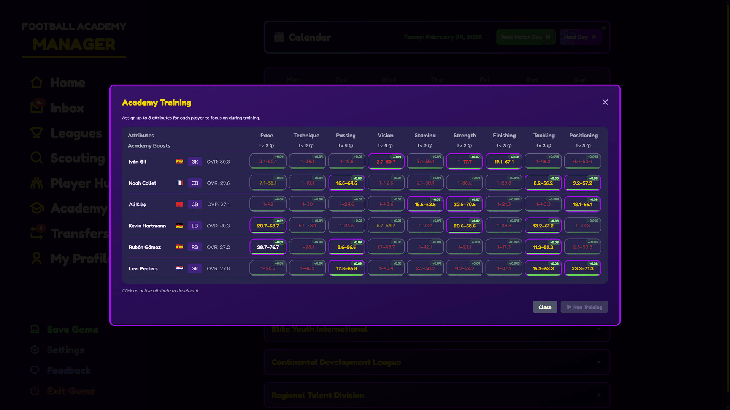Click the info icon beside Passing Lv. 4
The height and width of the screenshot is (410, 730).
point(351,146)
